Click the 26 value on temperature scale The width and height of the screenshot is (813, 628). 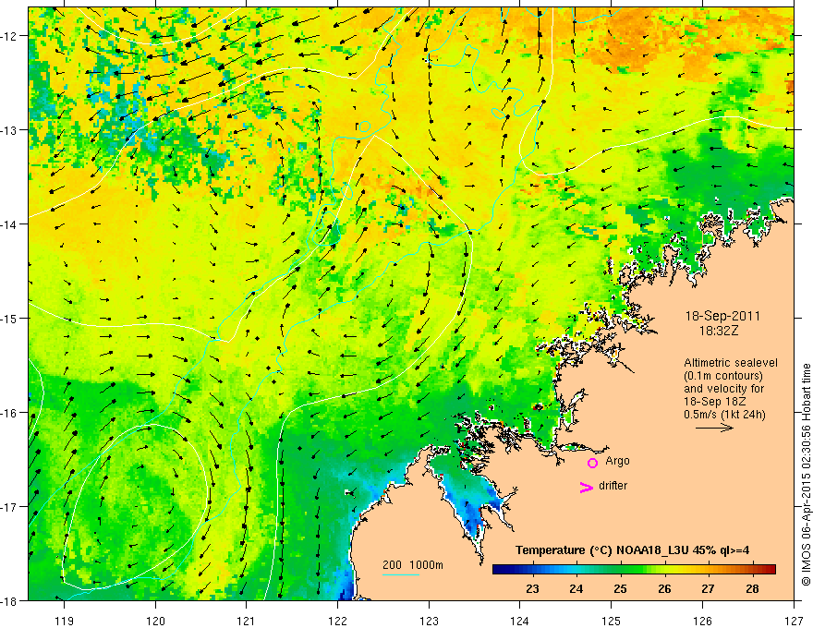(x=664, y=589)
